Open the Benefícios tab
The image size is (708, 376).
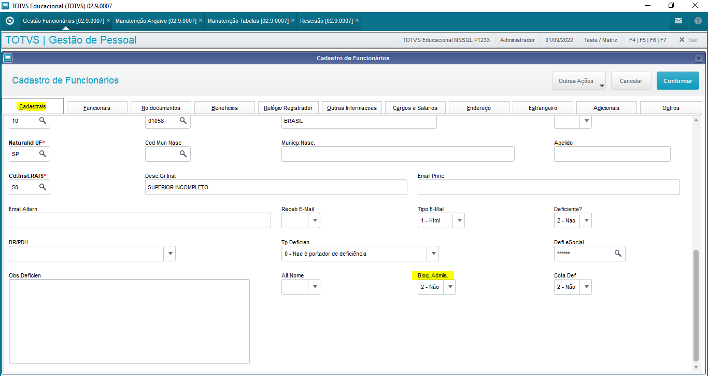224,108
